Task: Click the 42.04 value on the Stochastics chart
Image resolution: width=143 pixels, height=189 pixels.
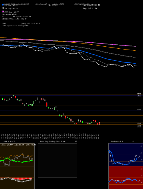Action: [139, 157]
